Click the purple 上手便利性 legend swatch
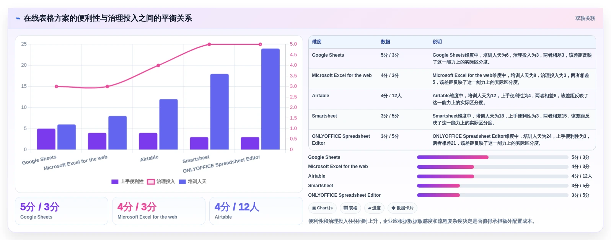The width and height of the screenshot is (611, 240). (115, 182)
